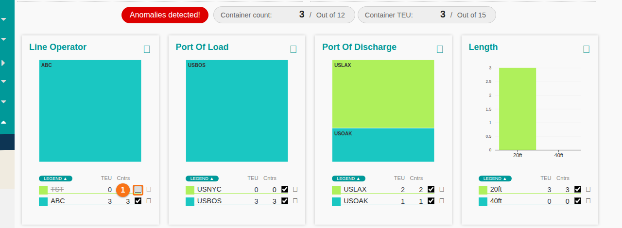Click the teal ABC color swatch in the legend
Viewport: 622px width, 228px height.
tap(43, 201)
